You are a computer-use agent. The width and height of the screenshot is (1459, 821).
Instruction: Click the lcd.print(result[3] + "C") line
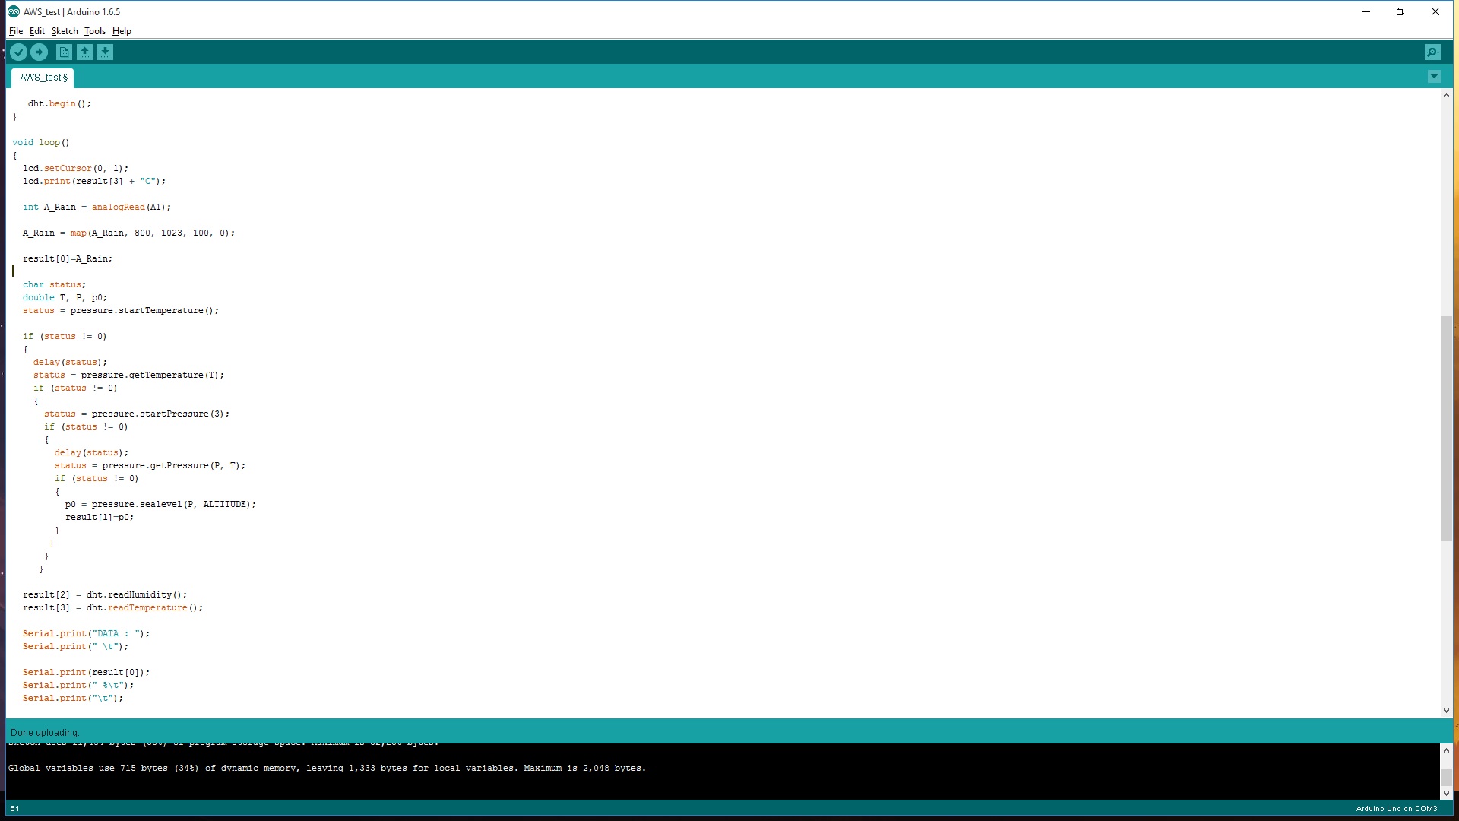94,182
